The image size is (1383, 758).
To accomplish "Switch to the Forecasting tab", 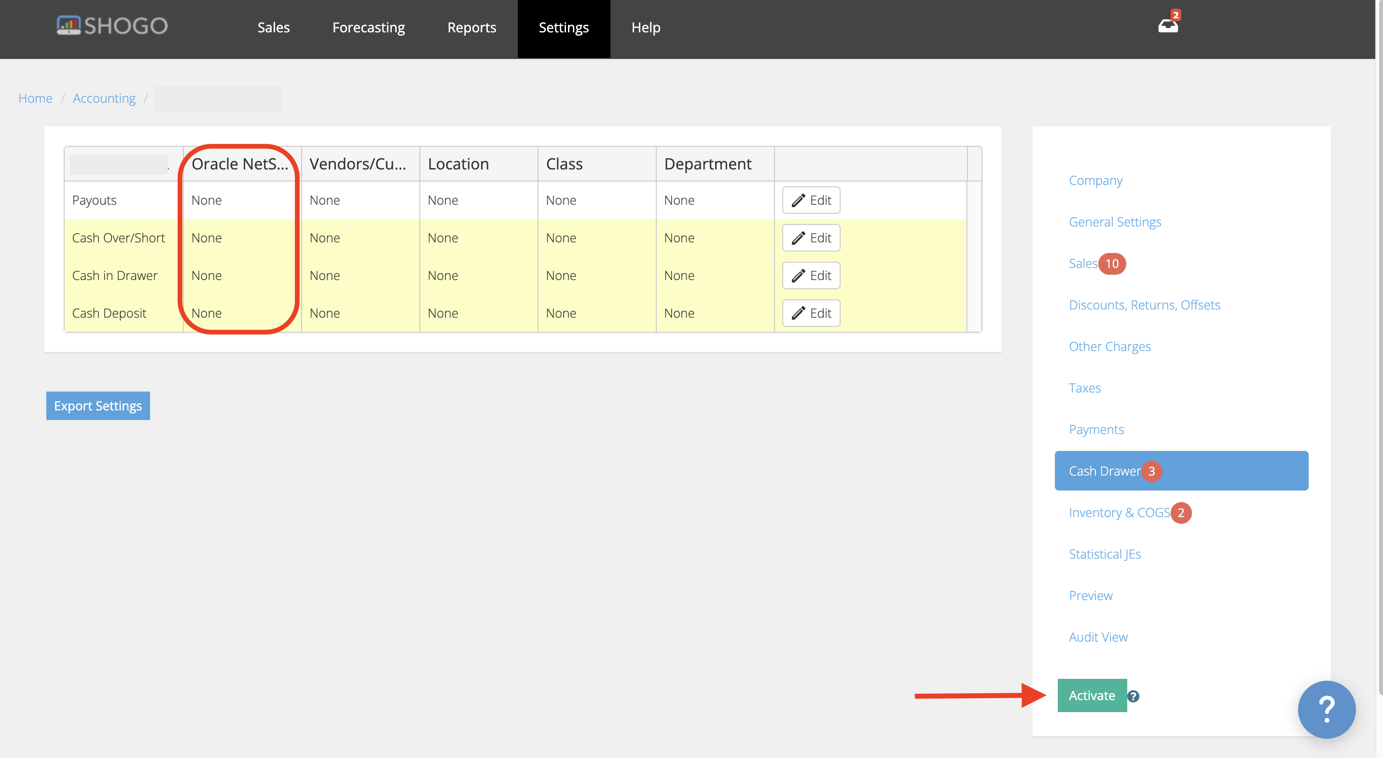I will coord(368,28).
